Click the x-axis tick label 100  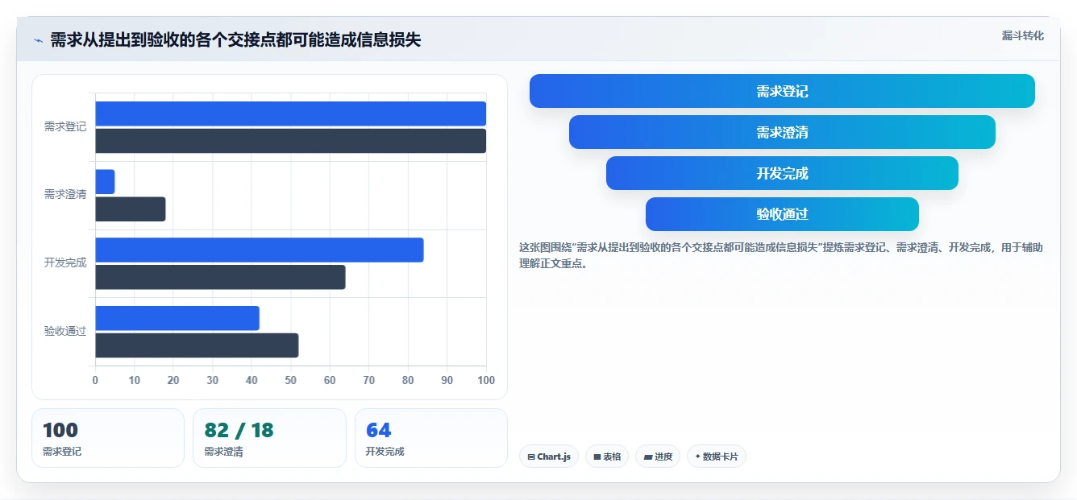click(485, 380)
